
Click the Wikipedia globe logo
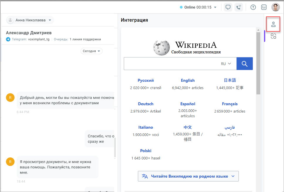point(161,48)
